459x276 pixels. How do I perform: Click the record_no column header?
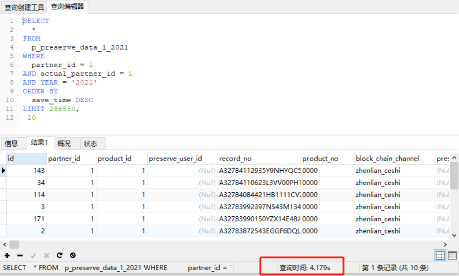tap(259, 158)
